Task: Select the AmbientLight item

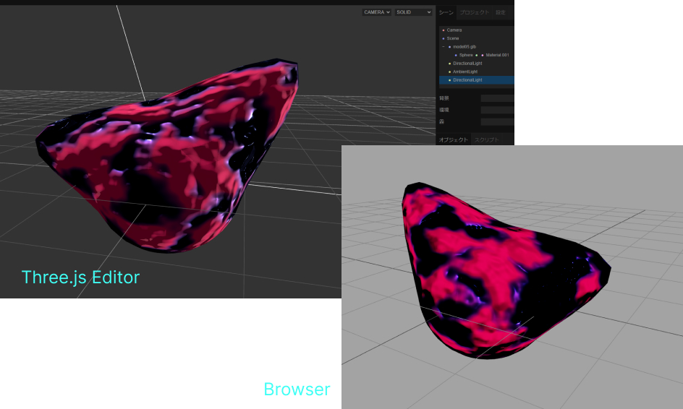Action: pos(463,72)
